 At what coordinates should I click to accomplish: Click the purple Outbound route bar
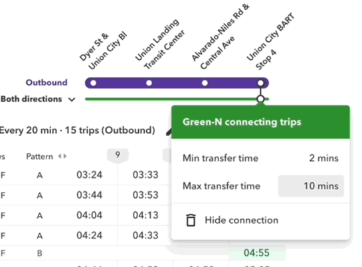[x=177, y=83]
